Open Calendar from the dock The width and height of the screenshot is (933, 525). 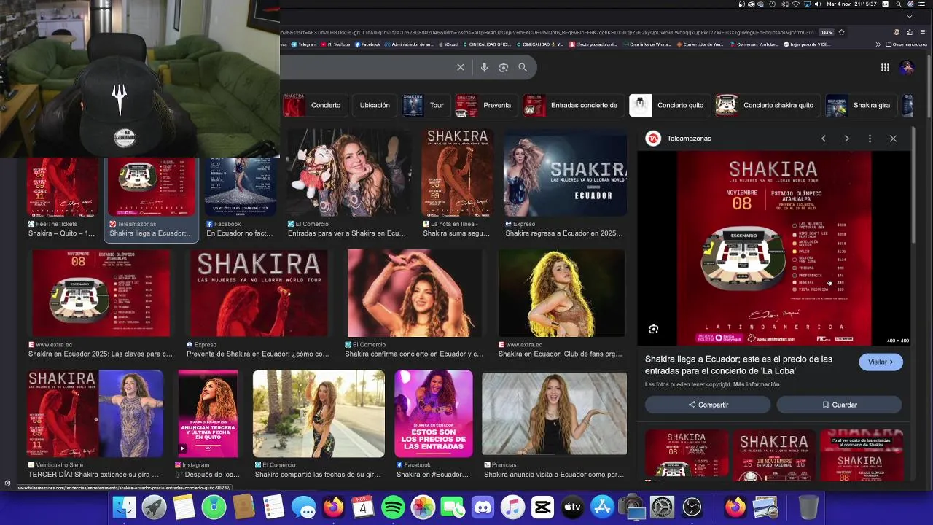point(363,507)
